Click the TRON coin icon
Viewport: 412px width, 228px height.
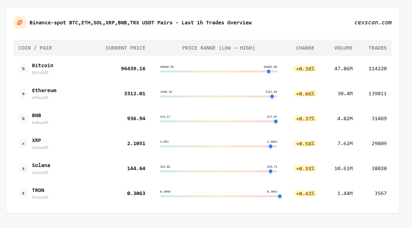pyautogui.click(x=23, y=193)
